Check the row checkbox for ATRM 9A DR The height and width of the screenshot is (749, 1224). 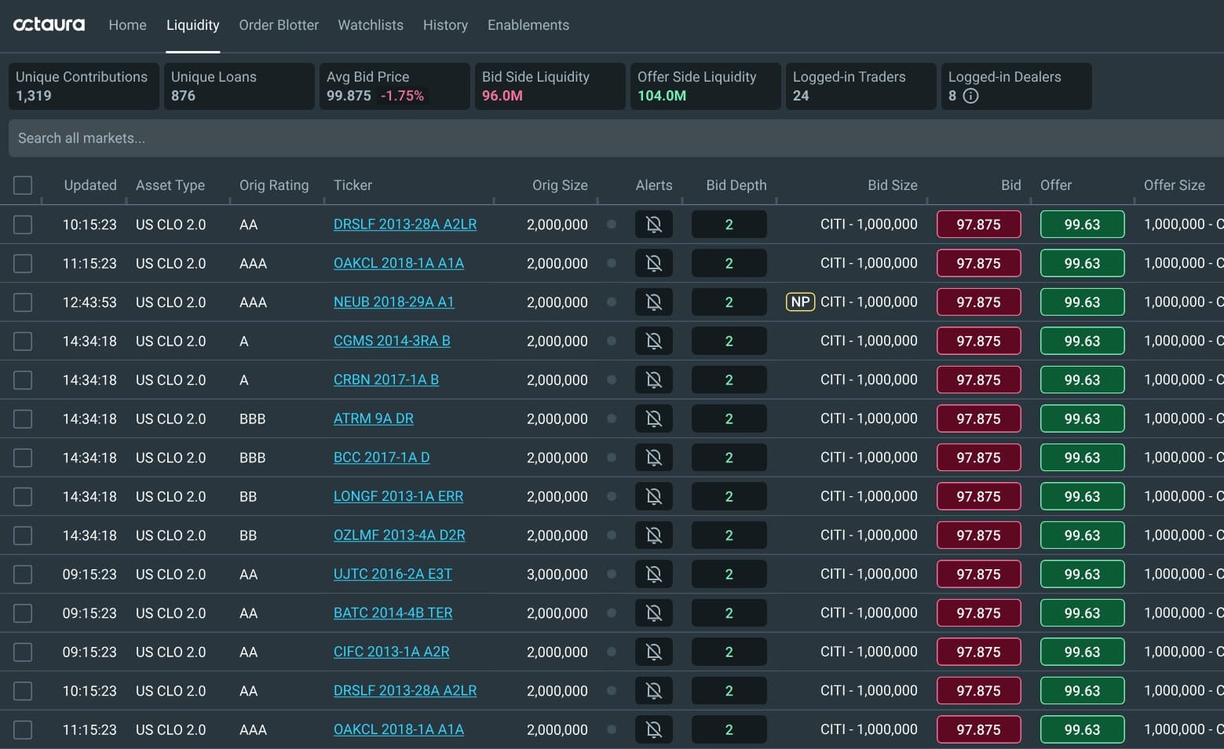click(23, 418)
